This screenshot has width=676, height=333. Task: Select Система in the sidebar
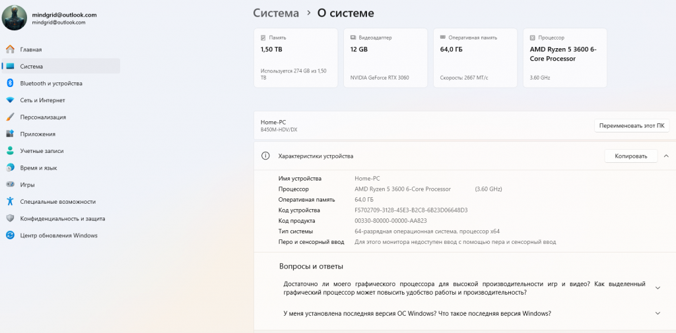pyautogui.click(x=32, y=66)
